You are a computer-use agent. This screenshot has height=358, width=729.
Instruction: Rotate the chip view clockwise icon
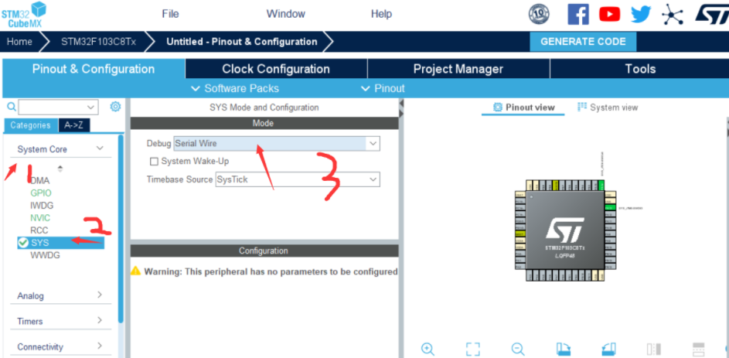pyautogui.click(x=564, y=349)
